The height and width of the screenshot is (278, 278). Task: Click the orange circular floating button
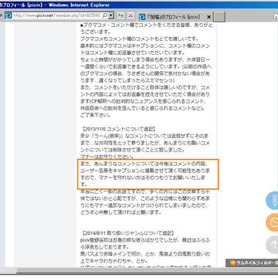pos(273,222)
